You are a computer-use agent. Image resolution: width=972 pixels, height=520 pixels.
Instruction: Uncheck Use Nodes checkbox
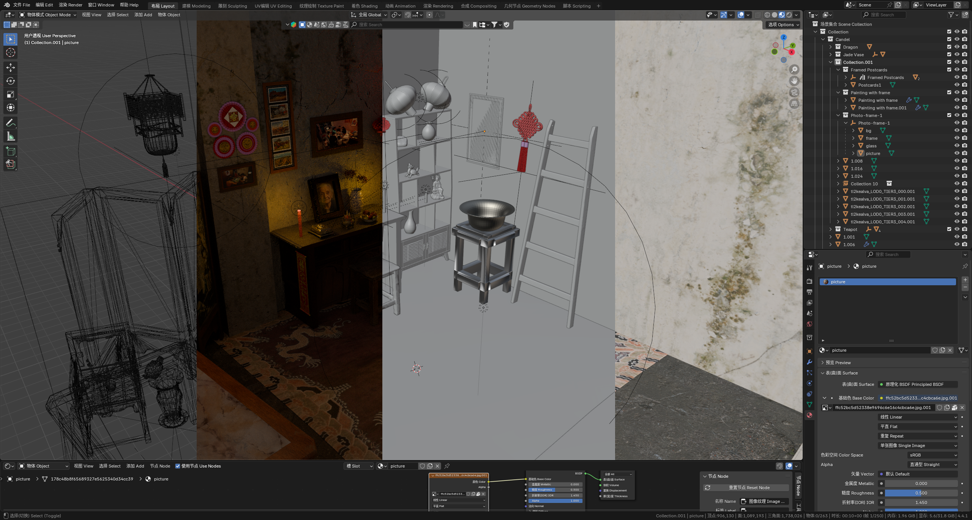click(x=178, y=466)
